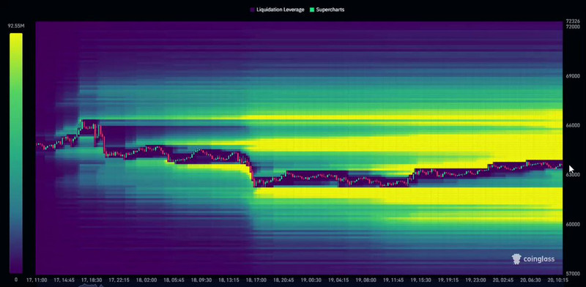Click the 19, 04:15 time label

338,280
